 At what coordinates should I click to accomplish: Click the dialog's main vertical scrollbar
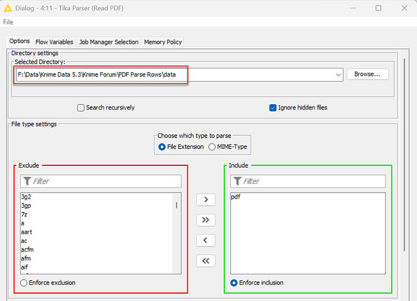click(404, 154)
